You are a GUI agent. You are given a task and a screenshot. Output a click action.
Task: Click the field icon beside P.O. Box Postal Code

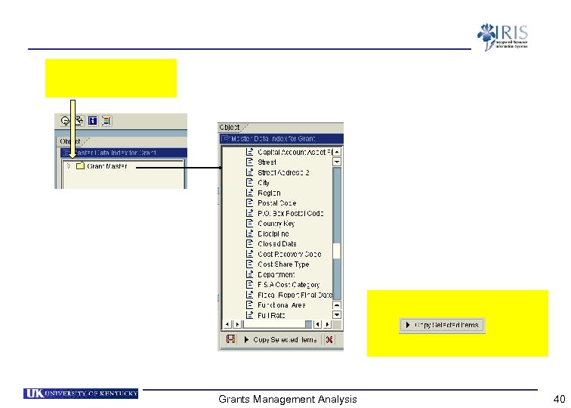click(x=249, y=213)
